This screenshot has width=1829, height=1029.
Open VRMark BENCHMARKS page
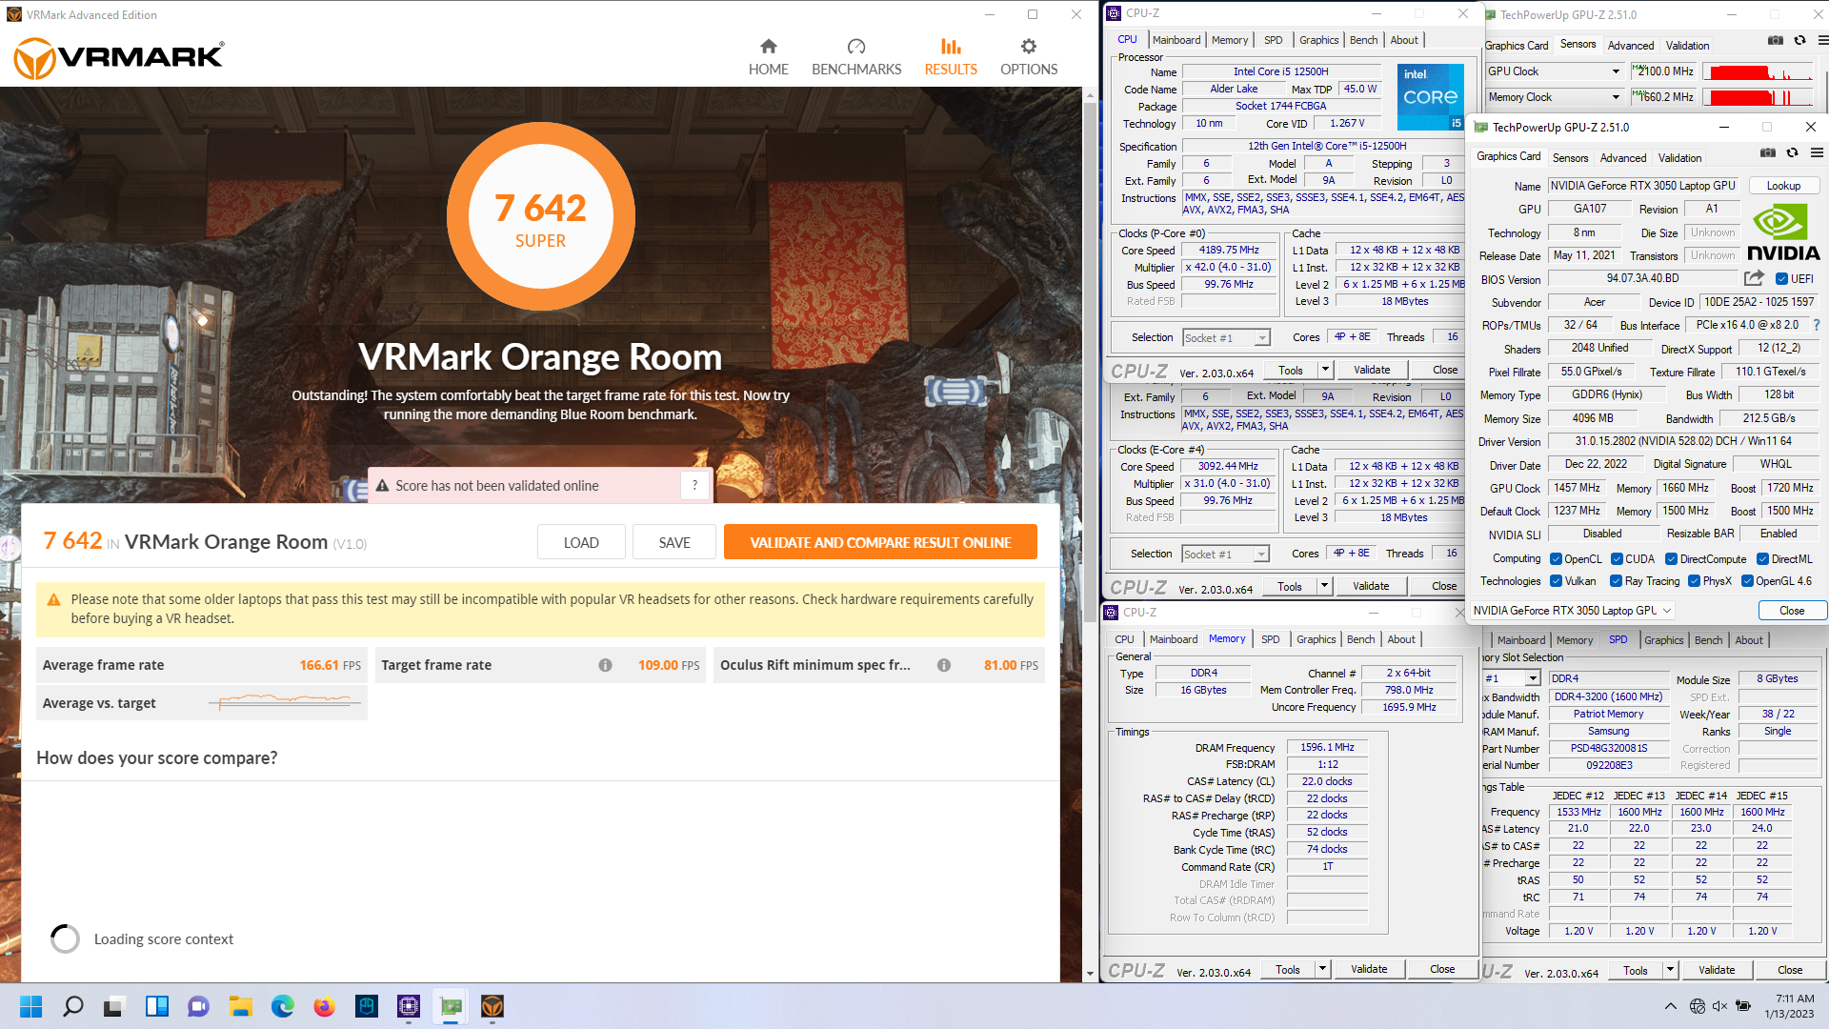(856, 57)
